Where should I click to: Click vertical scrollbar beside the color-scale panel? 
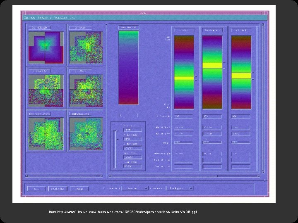pos(263,98)
